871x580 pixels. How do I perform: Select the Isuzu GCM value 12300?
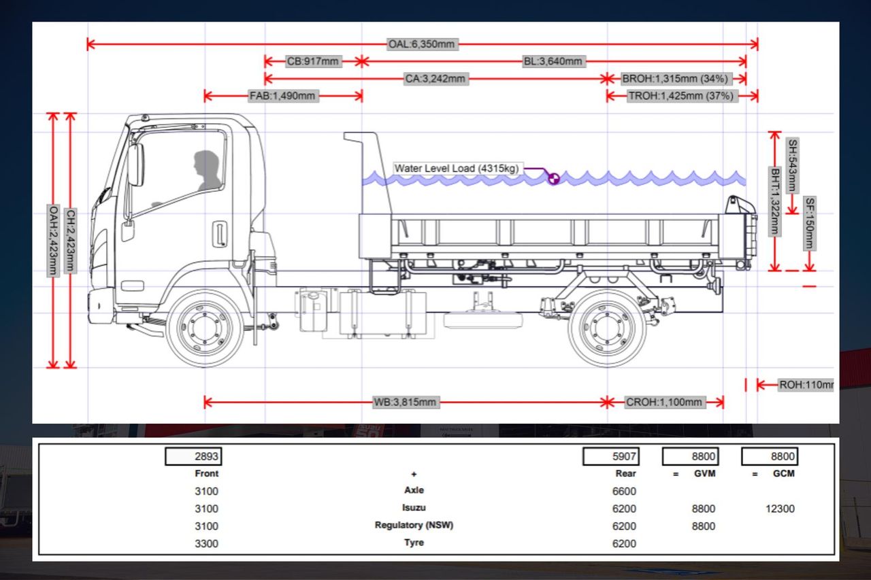tap(780, 509)
